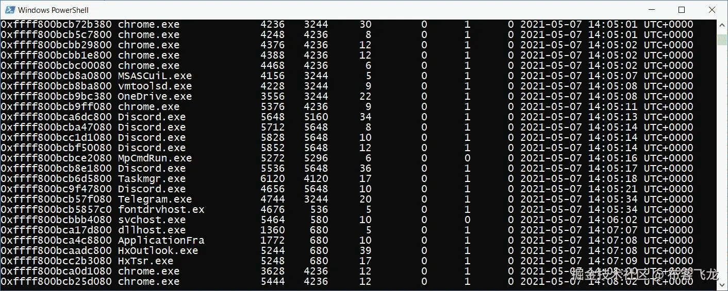
Task: Select PID value 4468
Action: (x=272, y=65)
